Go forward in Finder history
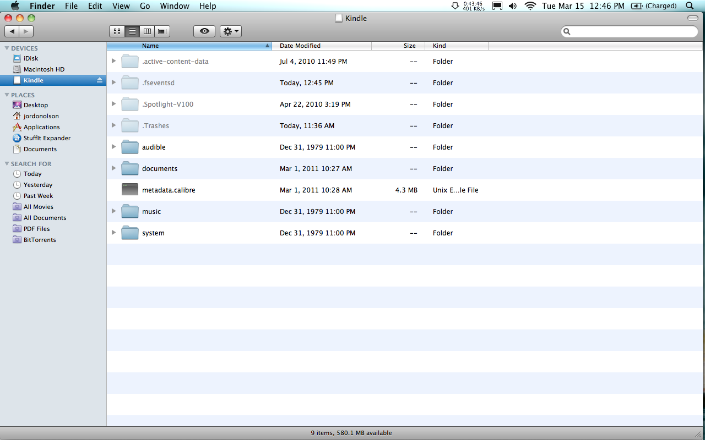The image size is (705, 440). [26, 31]
